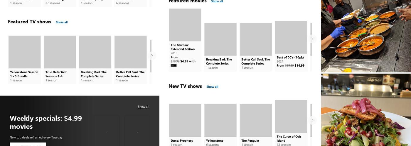Select Yellowstone in New TV shows
411x146 pixels.
[220, 121]
